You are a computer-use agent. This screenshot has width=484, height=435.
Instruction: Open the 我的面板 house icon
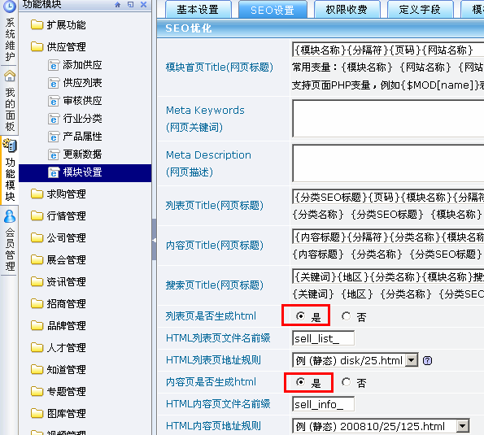pyautogui.click(x=10, y=76)
